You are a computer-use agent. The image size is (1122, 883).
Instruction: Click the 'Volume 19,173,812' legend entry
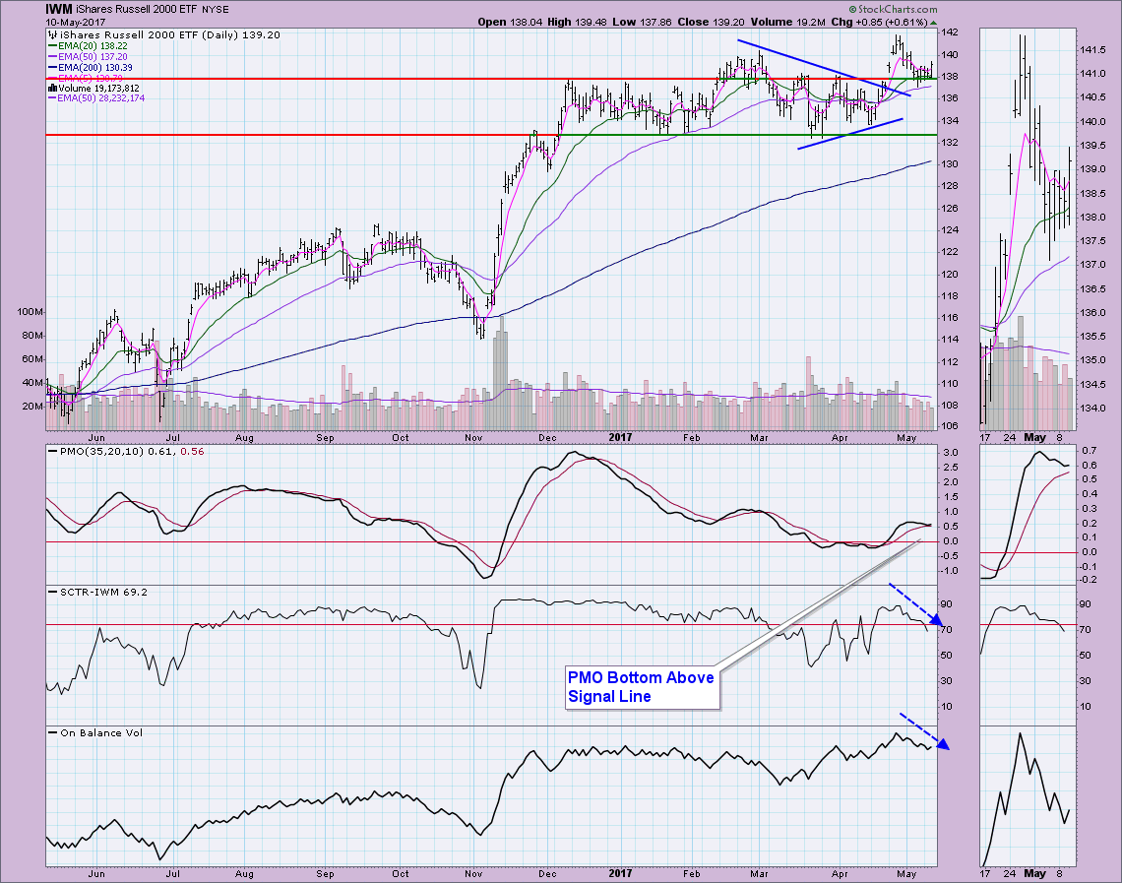98,88
